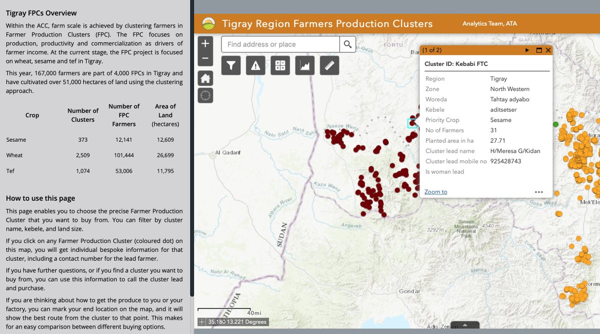This screenshot has width=600, height=334.
Task: Click the Woreda value Tahtay adyabo
Action: pos(509,99)
